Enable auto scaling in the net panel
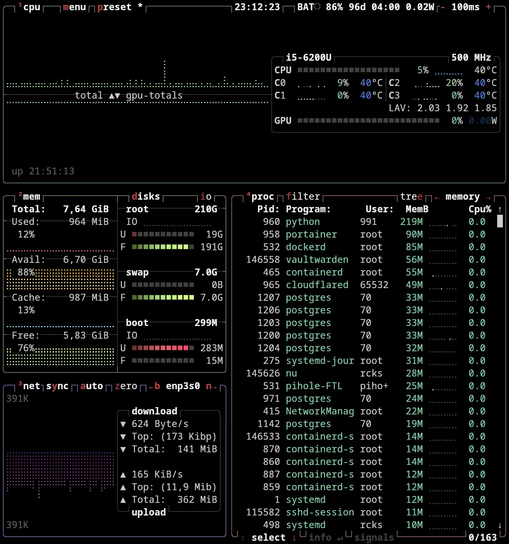 (x=91, y=386)
